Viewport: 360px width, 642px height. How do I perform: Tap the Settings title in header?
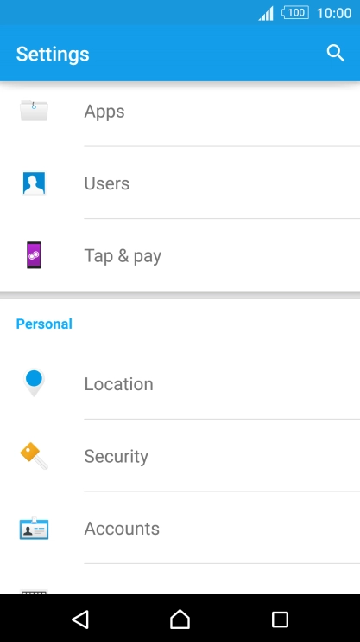[53, 54]
